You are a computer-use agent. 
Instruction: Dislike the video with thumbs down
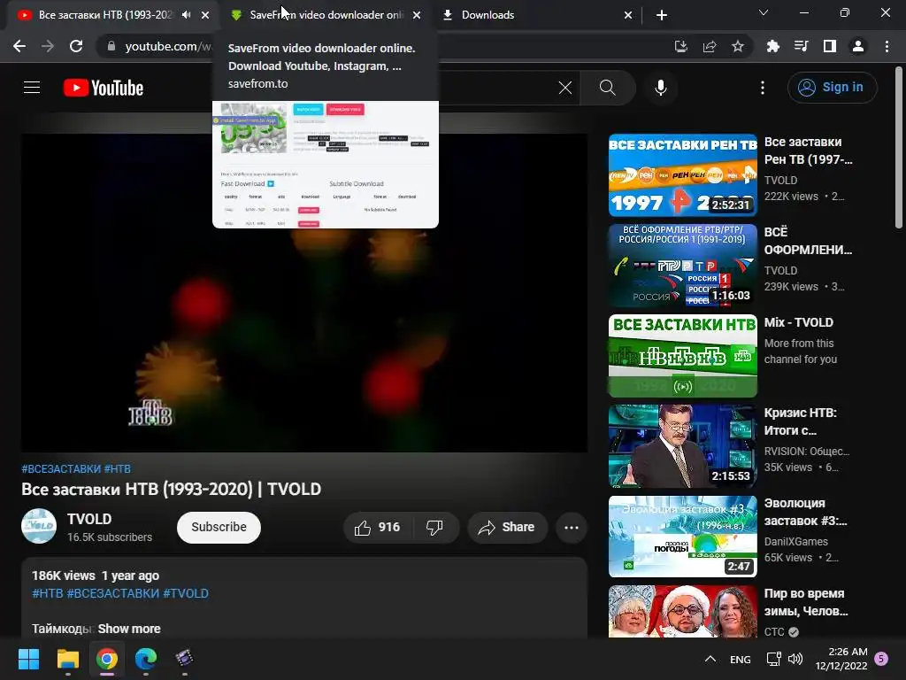point(434,527)
